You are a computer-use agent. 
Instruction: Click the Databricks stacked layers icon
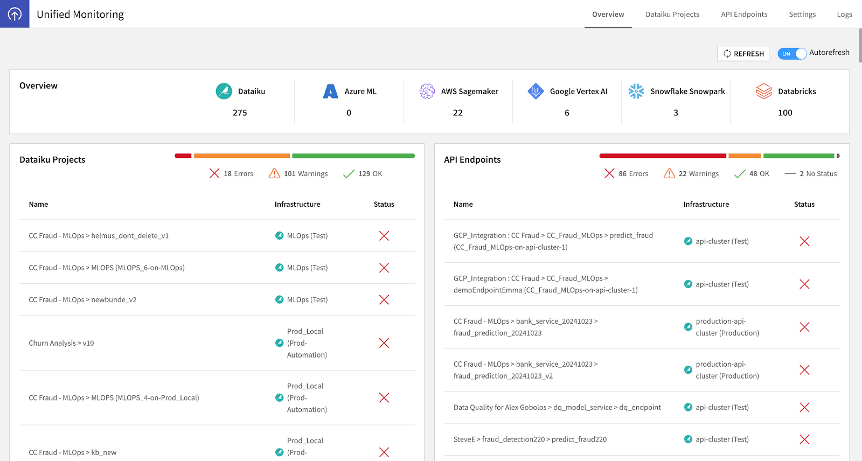(764, 91)
